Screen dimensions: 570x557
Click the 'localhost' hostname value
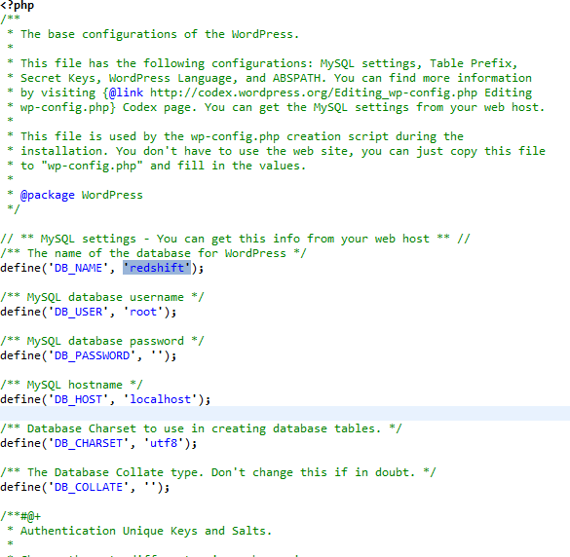click(161, 399)
